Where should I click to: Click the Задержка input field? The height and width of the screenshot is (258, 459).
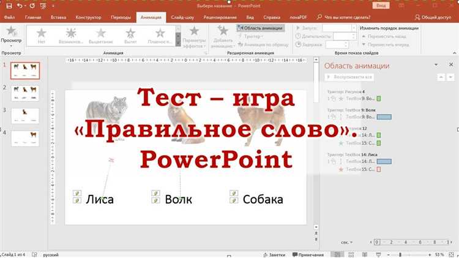tap(337, 45)
